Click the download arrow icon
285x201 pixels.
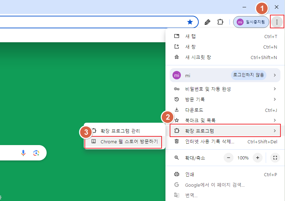point(176,110)
